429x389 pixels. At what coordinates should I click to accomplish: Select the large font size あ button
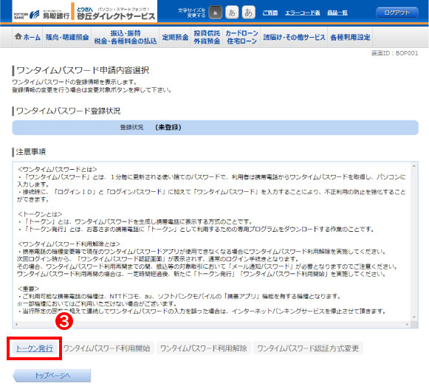[x=248, y=13]
